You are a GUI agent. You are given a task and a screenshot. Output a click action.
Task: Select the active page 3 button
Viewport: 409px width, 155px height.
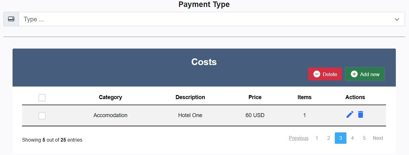(x=341, y=138)
